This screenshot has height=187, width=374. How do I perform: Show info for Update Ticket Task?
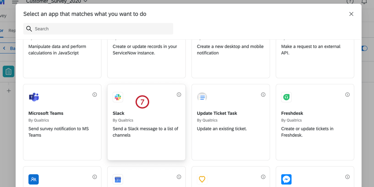(x=263, y=95)
